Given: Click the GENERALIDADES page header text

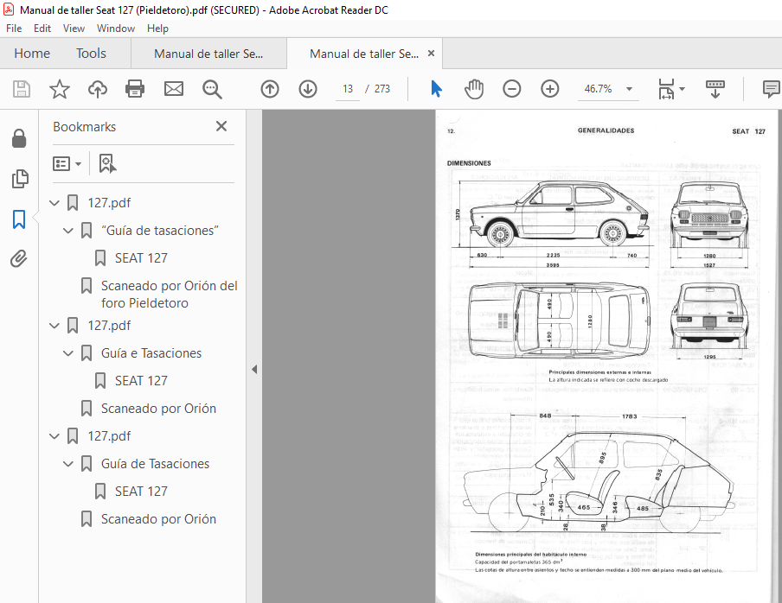Looking at the screenshot, I should (x=606, y=130).
